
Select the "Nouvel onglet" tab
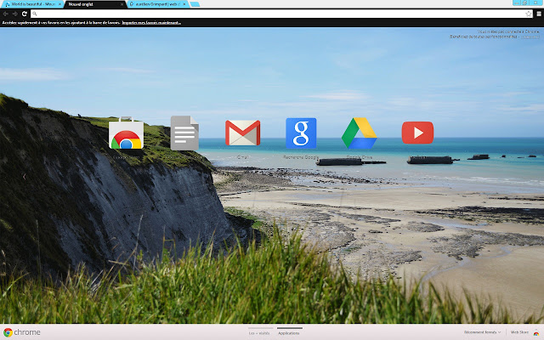(93, 4)
